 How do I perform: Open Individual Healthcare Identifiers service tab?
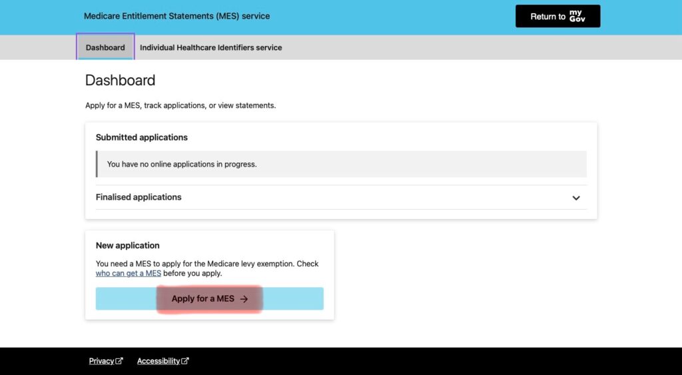click(x=211, y=47)
